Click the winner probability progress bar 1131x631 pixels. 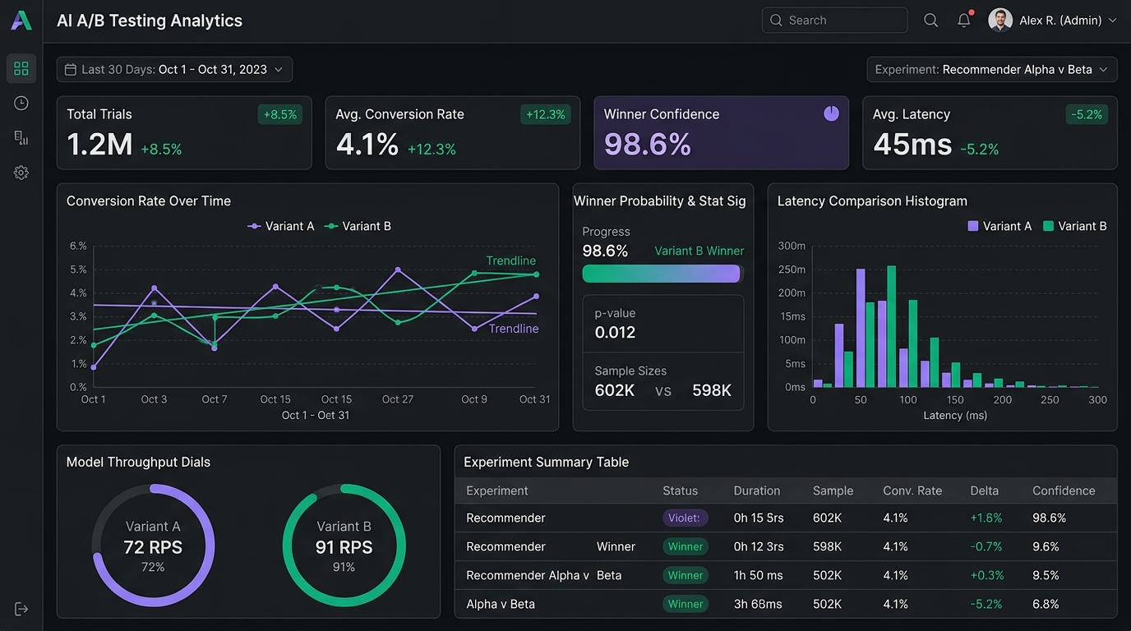[x=662, y=274]
